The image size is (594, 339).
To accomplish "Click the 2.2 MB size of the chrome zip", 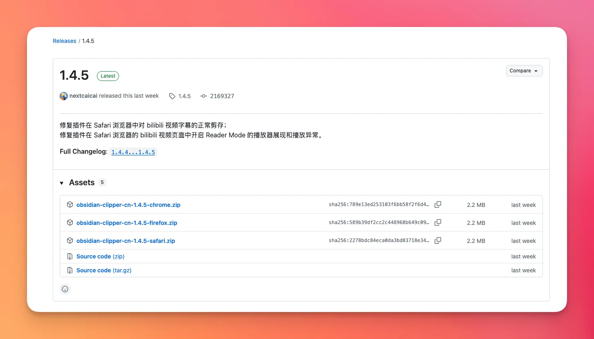I will point(476,205).
